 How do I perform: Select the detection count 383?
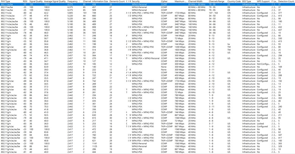point(280,143)
